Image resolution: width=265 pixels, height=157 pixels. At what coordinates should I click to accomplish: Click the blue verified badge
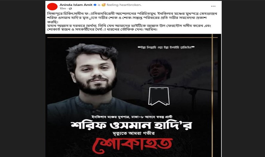pos(95,5)
